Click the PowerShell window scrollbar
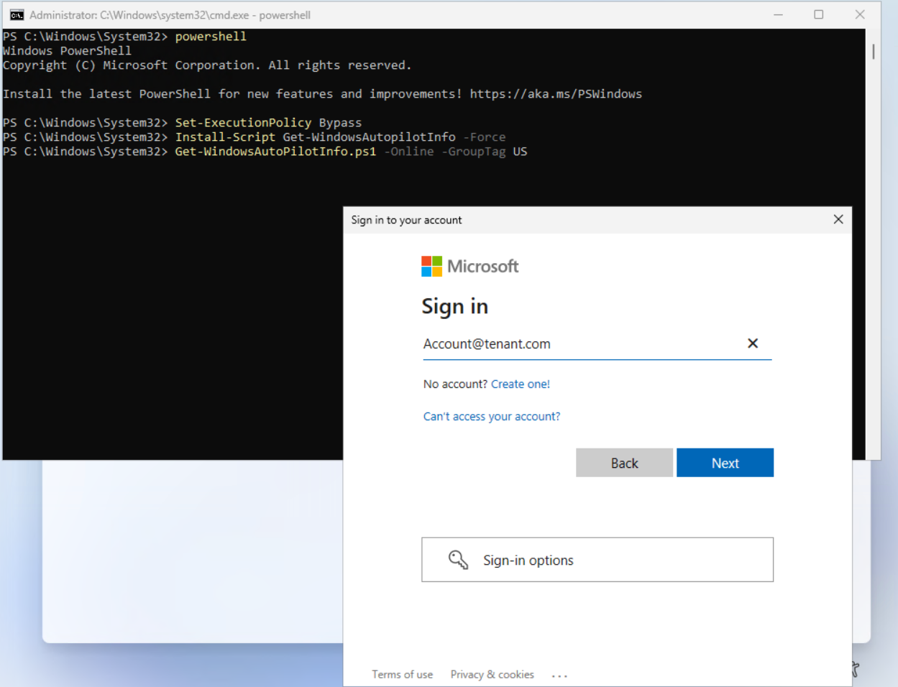 point(872,50)
